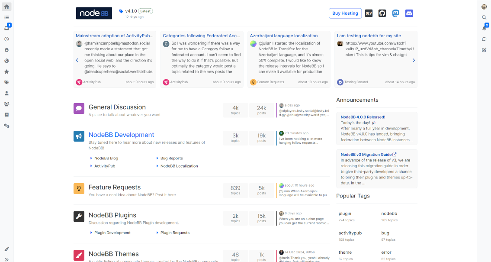Image resolution: width=491 pixels, height=262 pixels.
Task: Open the skin switcher paintbrush icon
Action: pos(6,249)
